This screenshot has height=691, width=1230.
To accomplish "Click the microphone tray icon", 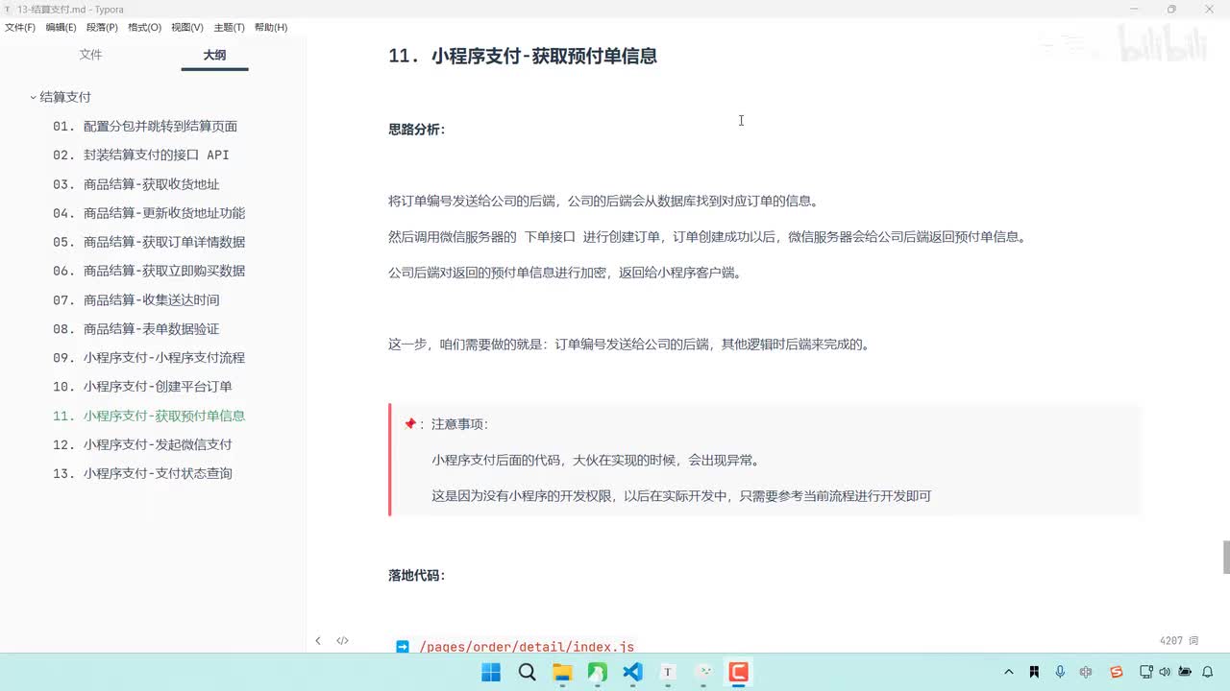I will [1060, 672].
